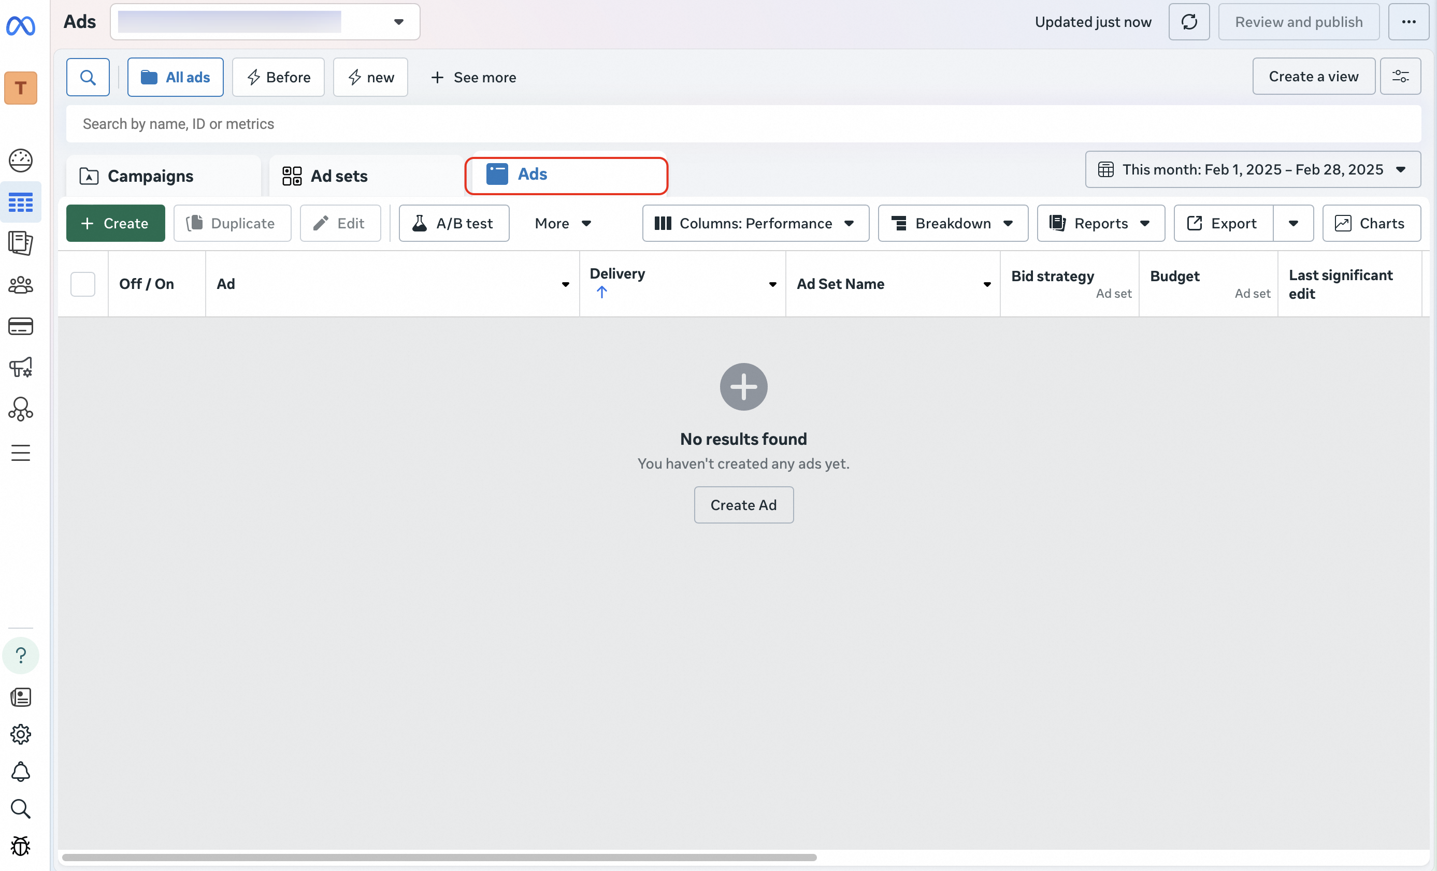Click the search magnifier filter button
This screenshot has width=1437, height=871.
[88, 77]
